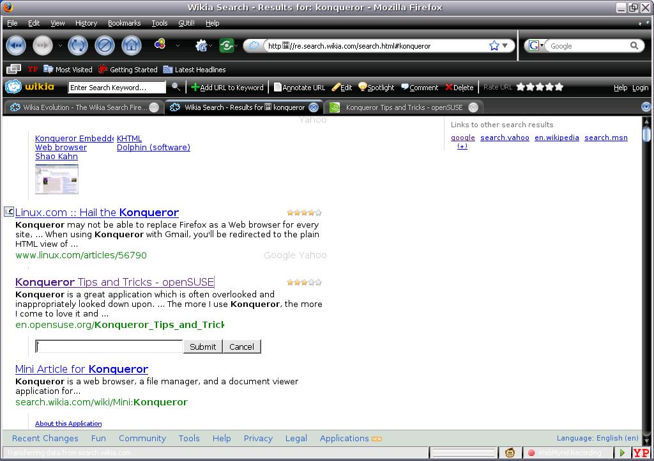Click Annotate URL on Wikia toolbar
This screenshot has height=461, width=654.
click(x=300, y=87)
